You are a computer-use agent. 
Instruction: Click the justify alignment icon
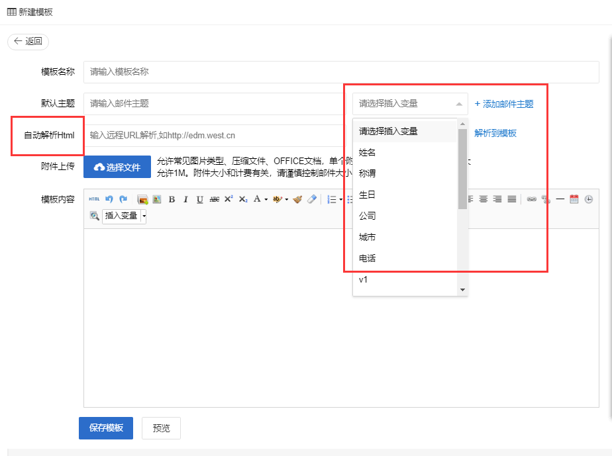(x=512, y=199)
